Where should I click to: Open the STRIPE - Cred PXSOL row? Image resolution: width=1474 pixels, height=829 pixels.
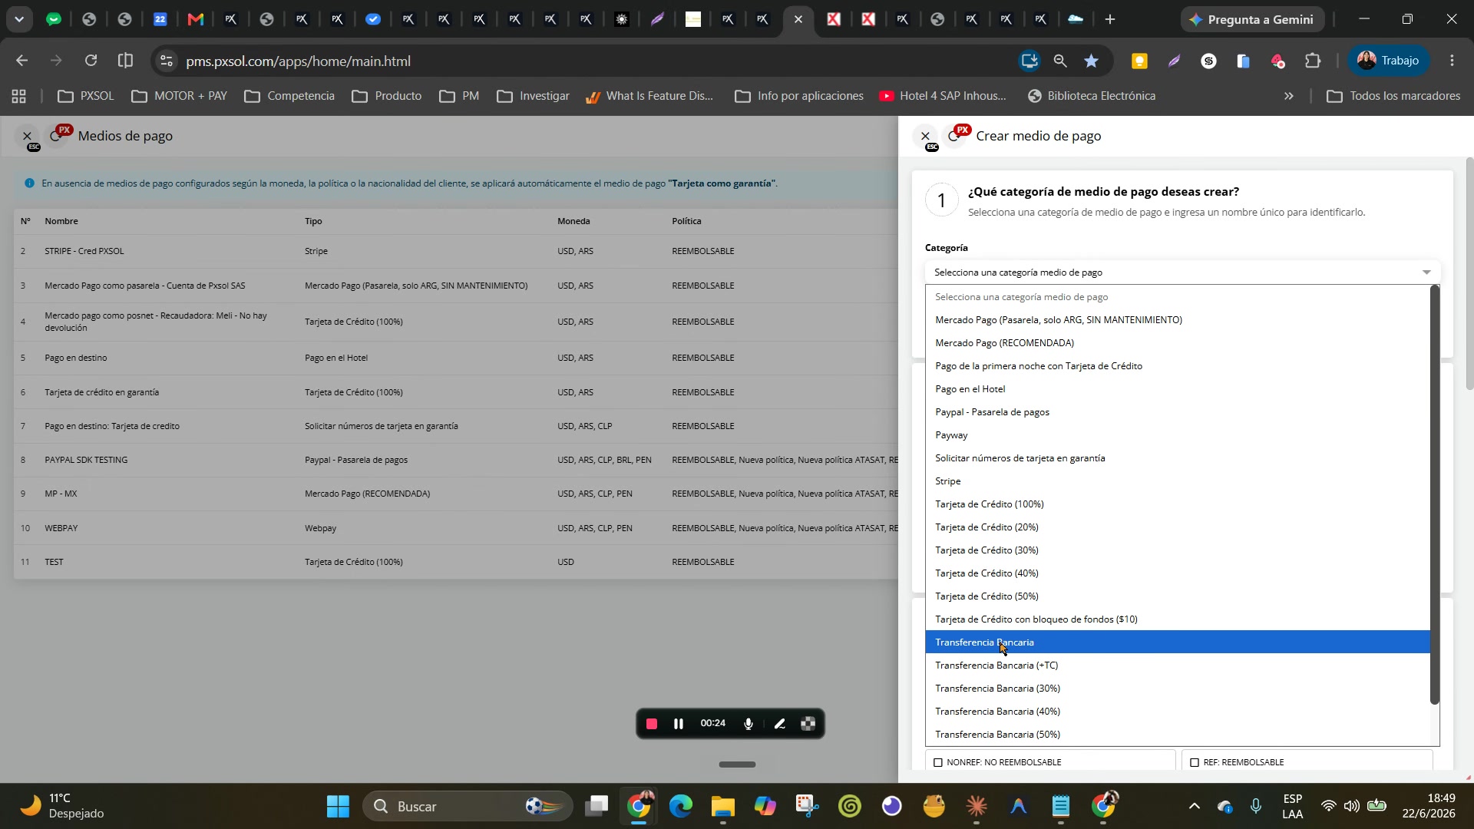click(x=455, y=251)
